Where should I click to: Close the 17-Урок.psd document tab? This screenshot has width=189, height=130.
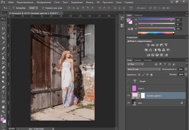coord(61,13)
